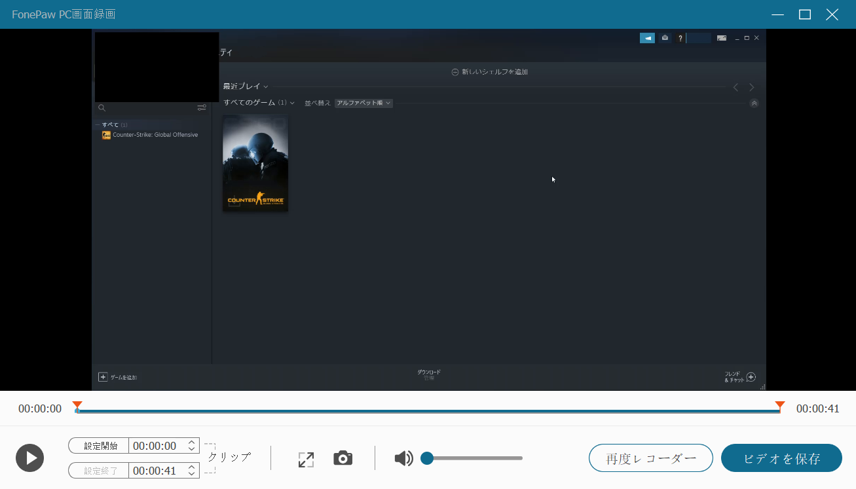Viewport: 856px width, 489px height.
Task: Save the video with ビデオを保存
Action: (x=781, y=458)
